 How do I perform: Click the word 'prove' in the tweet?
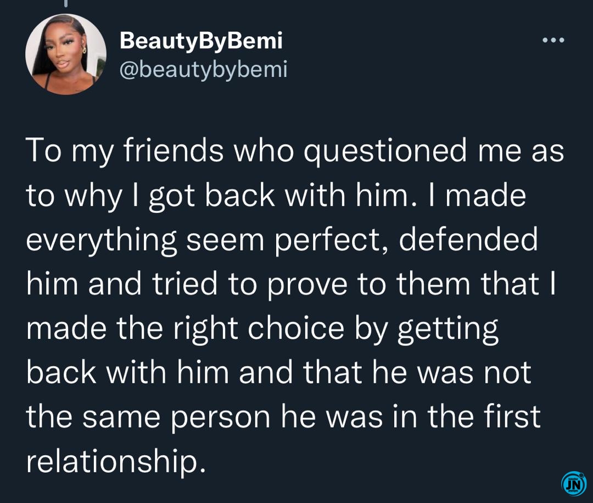tap(307, 284)
